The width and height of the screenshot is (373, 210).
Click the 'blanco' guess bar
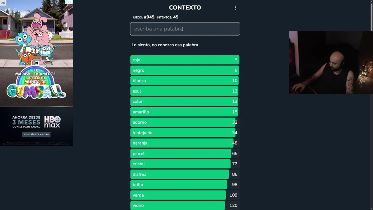185,81
